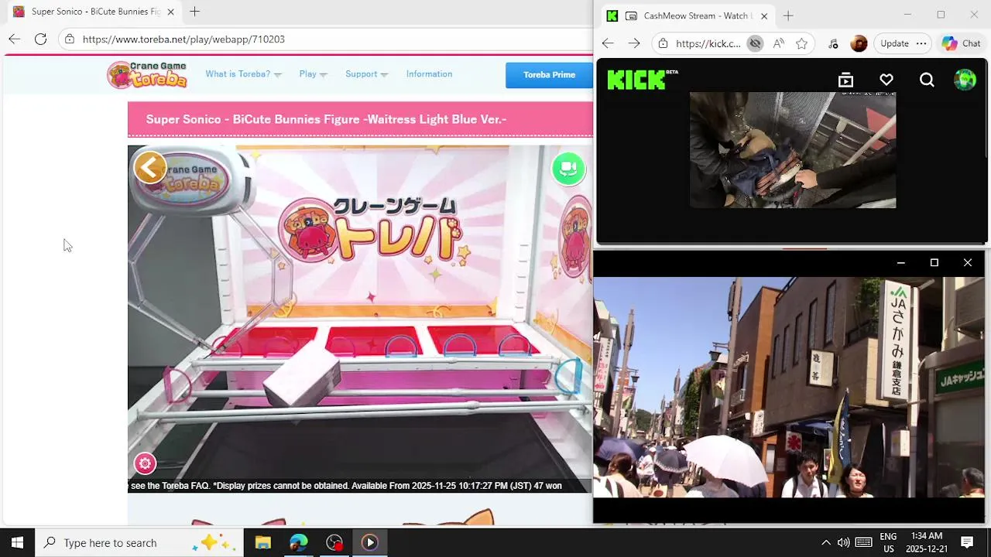Click the ENG US language indicator
Image resolution: width=991 pixels, height=557 pixels.
click(888, 542)
